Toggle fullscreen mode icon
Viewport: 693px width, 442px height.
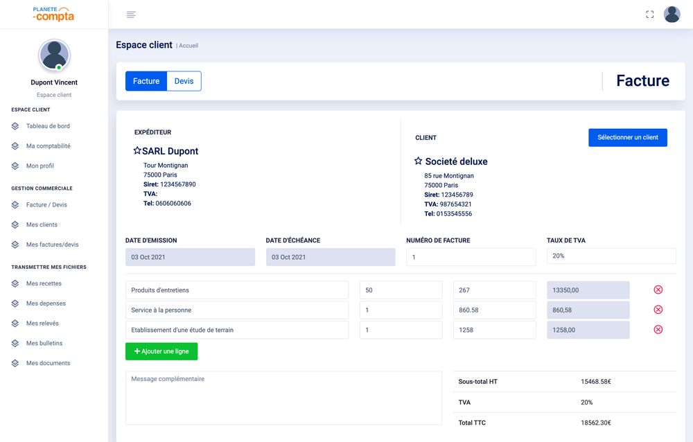pyautogui.click(x=649, y=15)
